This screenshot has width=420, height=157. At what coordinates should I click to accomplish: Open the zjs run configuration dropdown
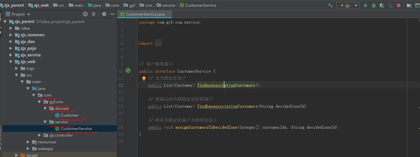pyautogui.click(x=348, y=5)
